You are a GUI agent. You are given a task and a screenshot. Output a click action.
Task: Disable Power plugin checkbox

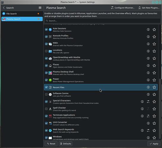(46, 80)
